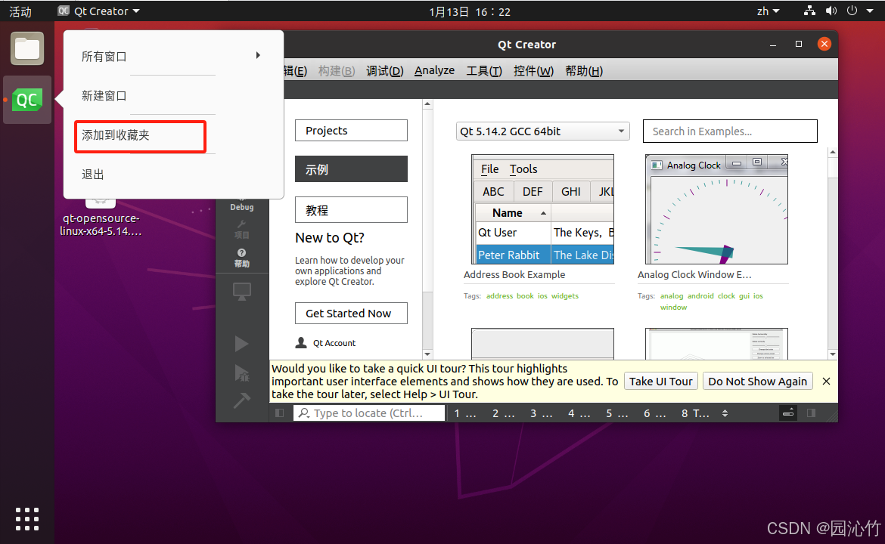Click the Qt Account person icon

click(301, 343)
